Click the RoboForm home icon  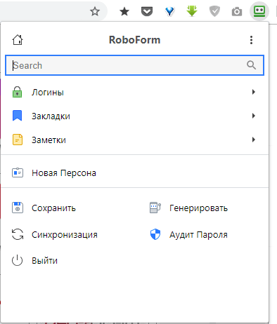point(18,40)
